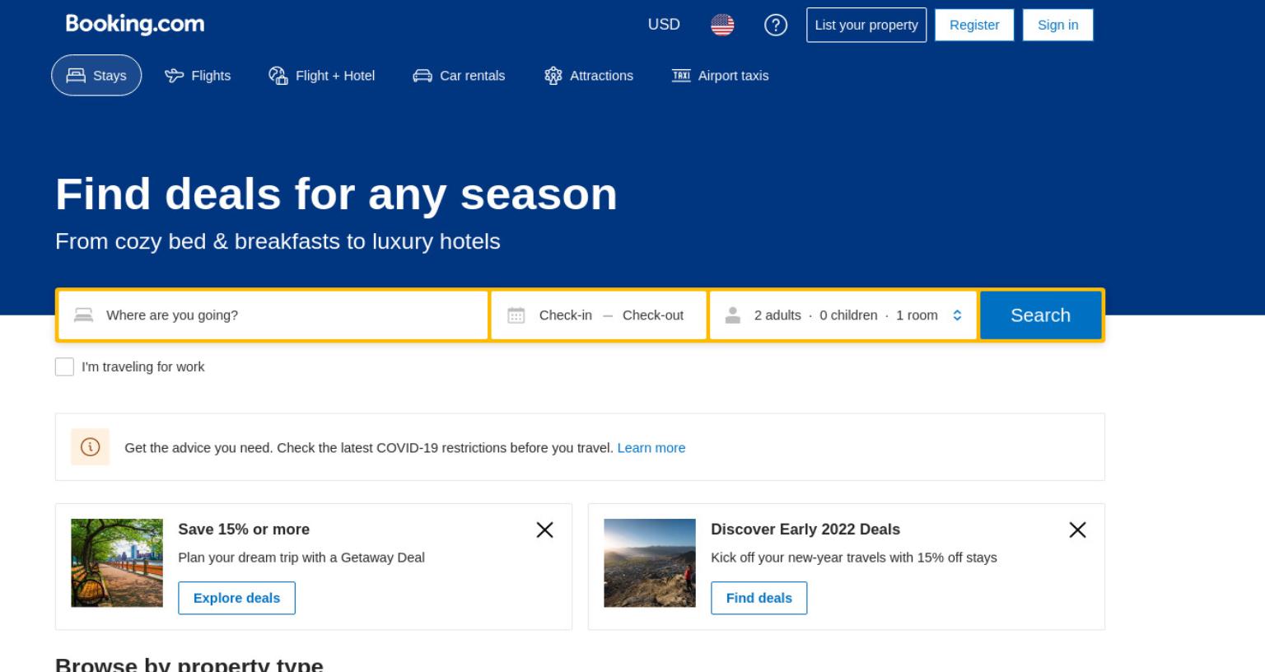This screenshot has height=672, width=1265.
Task: Expand guests selector arrows
Action: click(x=957, y=315)
